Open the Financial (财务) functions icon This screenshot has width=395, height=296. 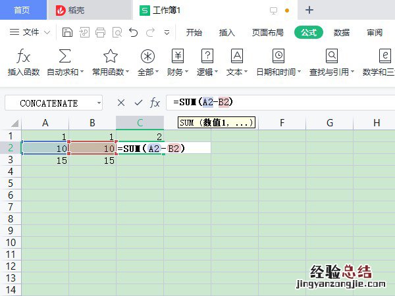(178, 57)
